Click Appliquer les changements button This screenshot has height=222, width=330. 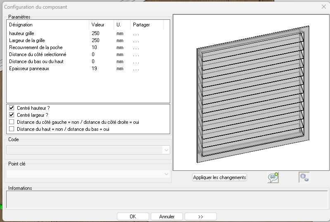(219, 177)
